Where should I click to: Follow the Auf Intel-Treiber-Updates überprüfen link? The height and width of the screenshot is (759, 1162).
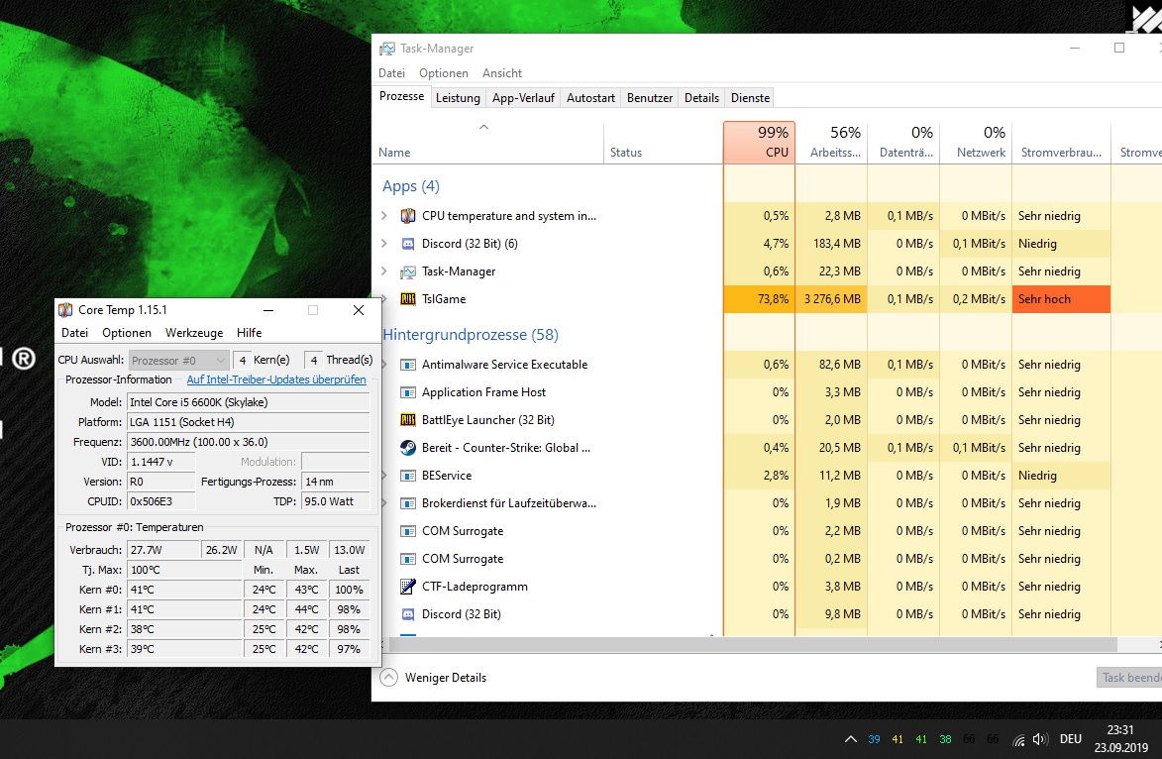click(x=276, y=379)
